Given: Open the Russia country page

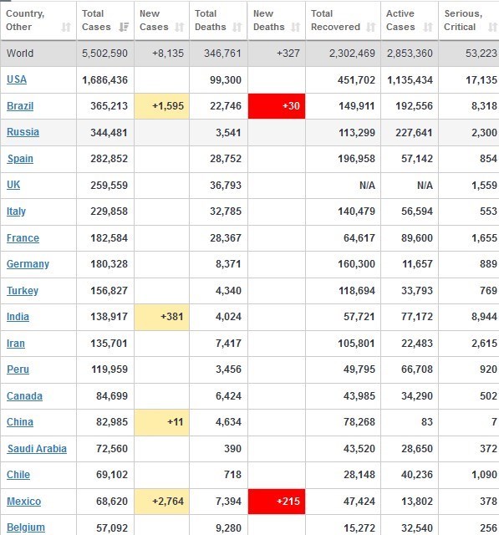Looking at the screenshot, I should 23,132.
